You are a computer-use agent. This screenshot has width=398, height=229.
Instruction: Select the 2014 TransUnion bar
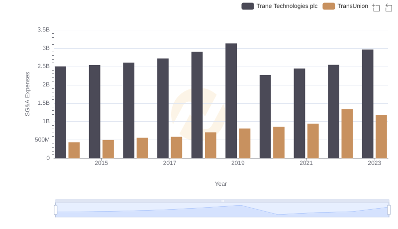[x=74, y=150]
